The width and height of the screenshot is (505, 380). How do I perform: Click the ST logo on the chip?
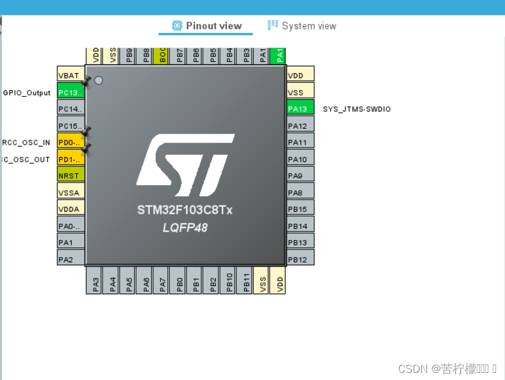point(185,165)
